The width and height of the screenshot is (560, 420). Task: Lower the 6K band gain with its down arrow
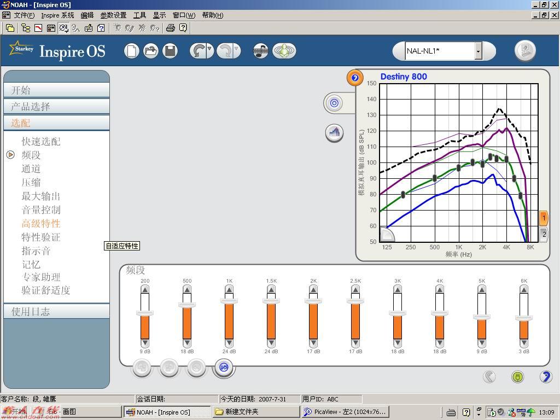tap(524, 343)
